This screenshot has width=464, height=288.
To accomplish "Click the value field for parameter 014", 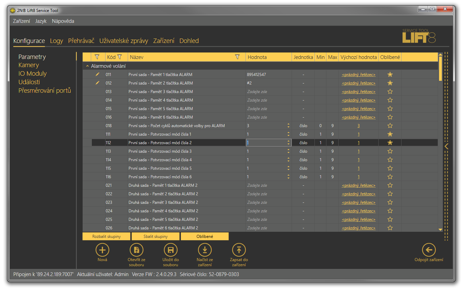I will click(x=266, y=100).
